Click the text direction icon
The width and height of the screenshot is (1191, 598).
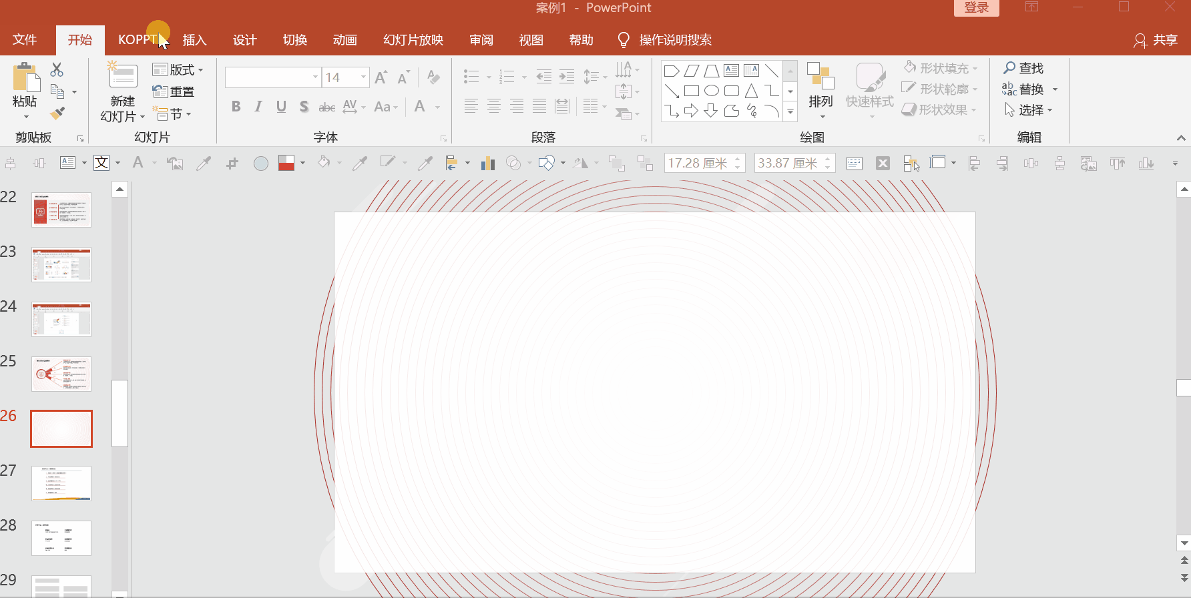(x=624, y=69)
